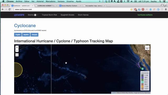Open the map layers control

click(x=147, y=48)
